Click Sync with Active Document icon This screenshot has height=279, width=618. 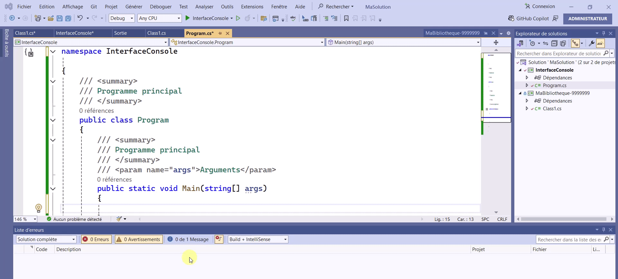(x=545, y=43)
